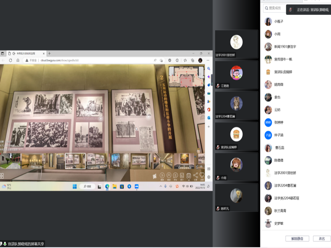Click the 改名 button

point(321,238)
